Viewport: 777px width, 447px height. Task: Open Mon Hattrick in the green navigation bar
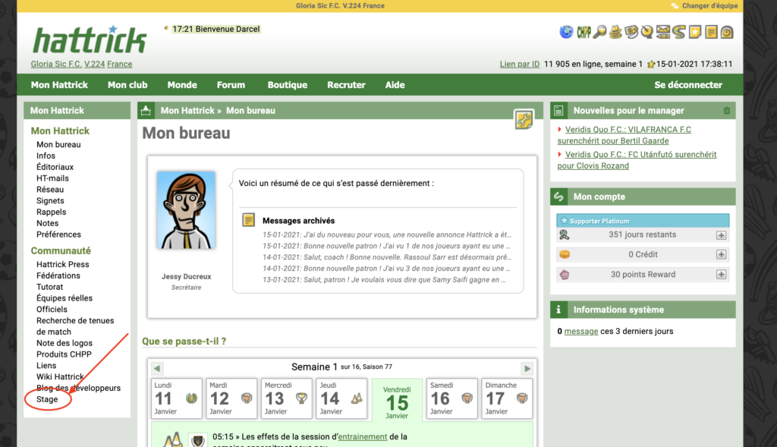coord(59,85)
